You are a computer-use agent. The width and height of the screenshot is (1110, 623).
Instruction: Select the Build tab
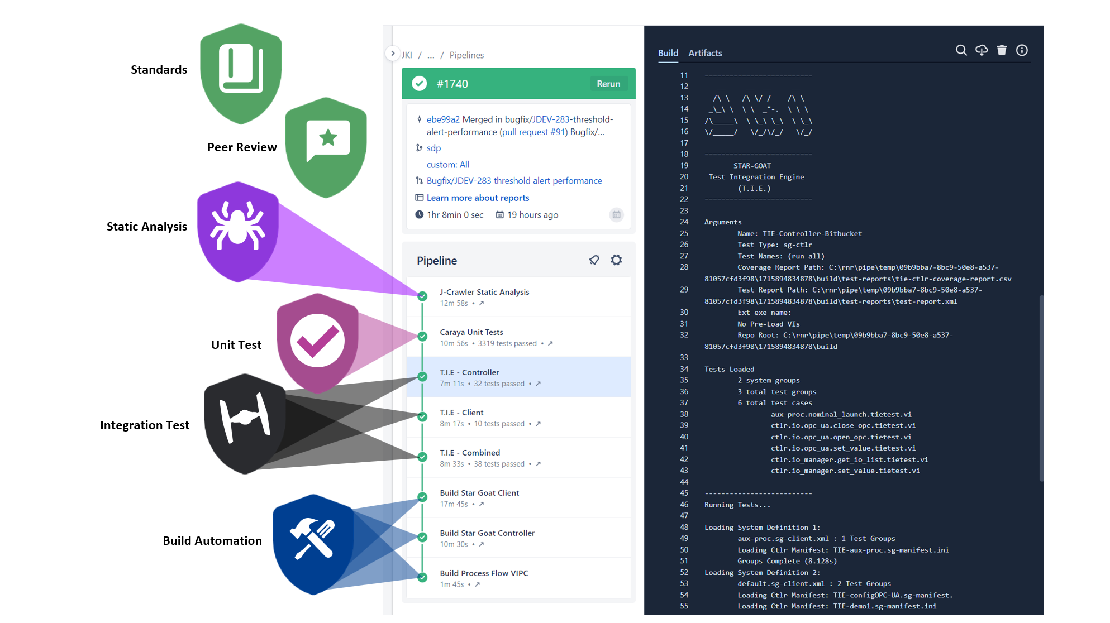coord(668,53)
